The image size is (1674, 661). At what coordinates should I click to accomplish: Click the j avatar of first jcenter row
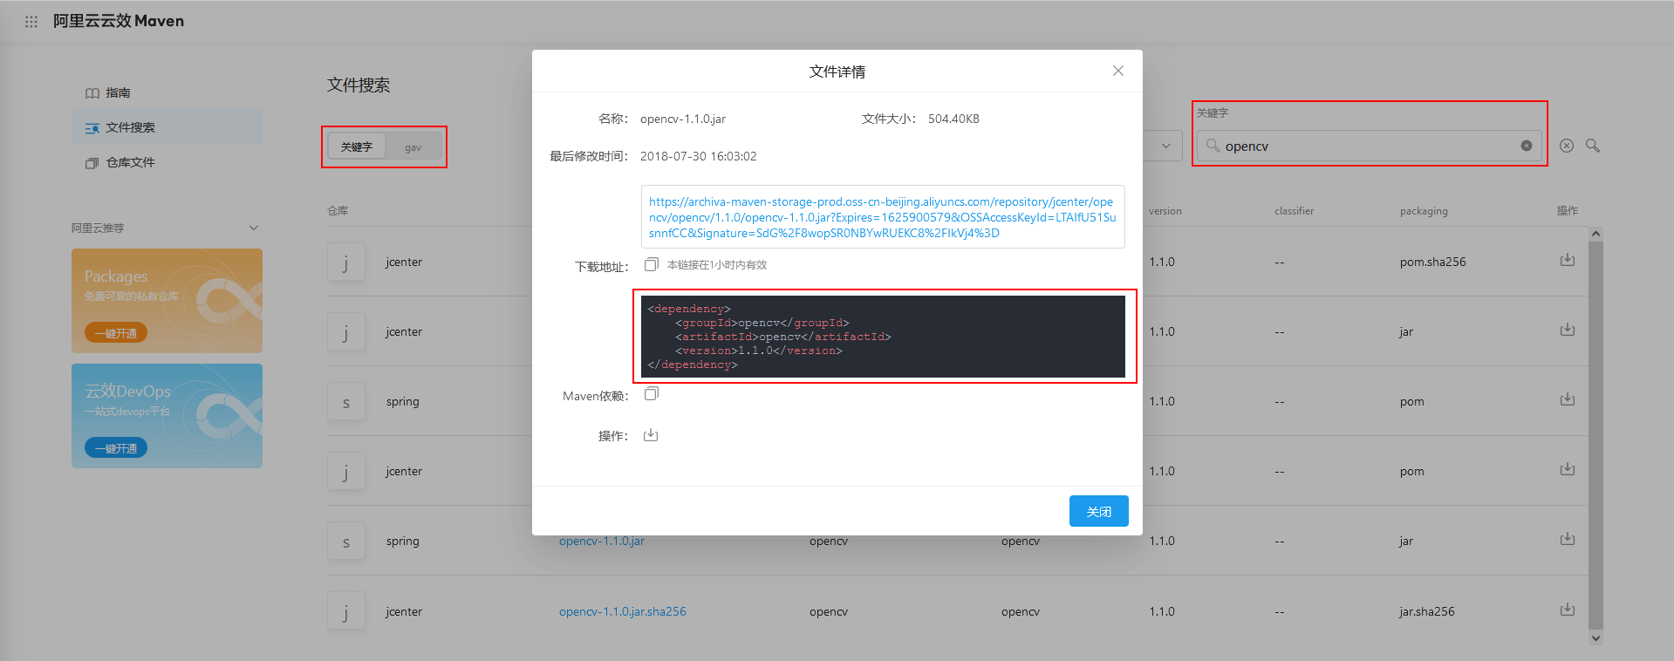(x=346, y=262)
